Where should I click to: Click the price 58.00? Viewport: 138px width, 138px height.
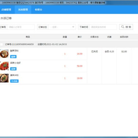point(80,66)
